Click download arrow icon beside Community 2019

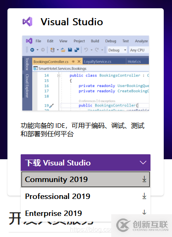144,179
